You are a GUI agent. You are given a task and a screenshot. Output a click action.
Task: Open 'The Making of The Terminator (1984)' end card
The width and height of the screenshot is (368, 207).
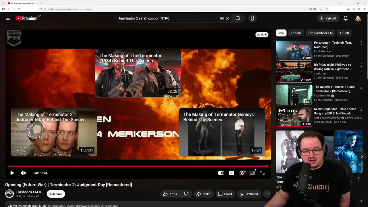tap(138, 73)
